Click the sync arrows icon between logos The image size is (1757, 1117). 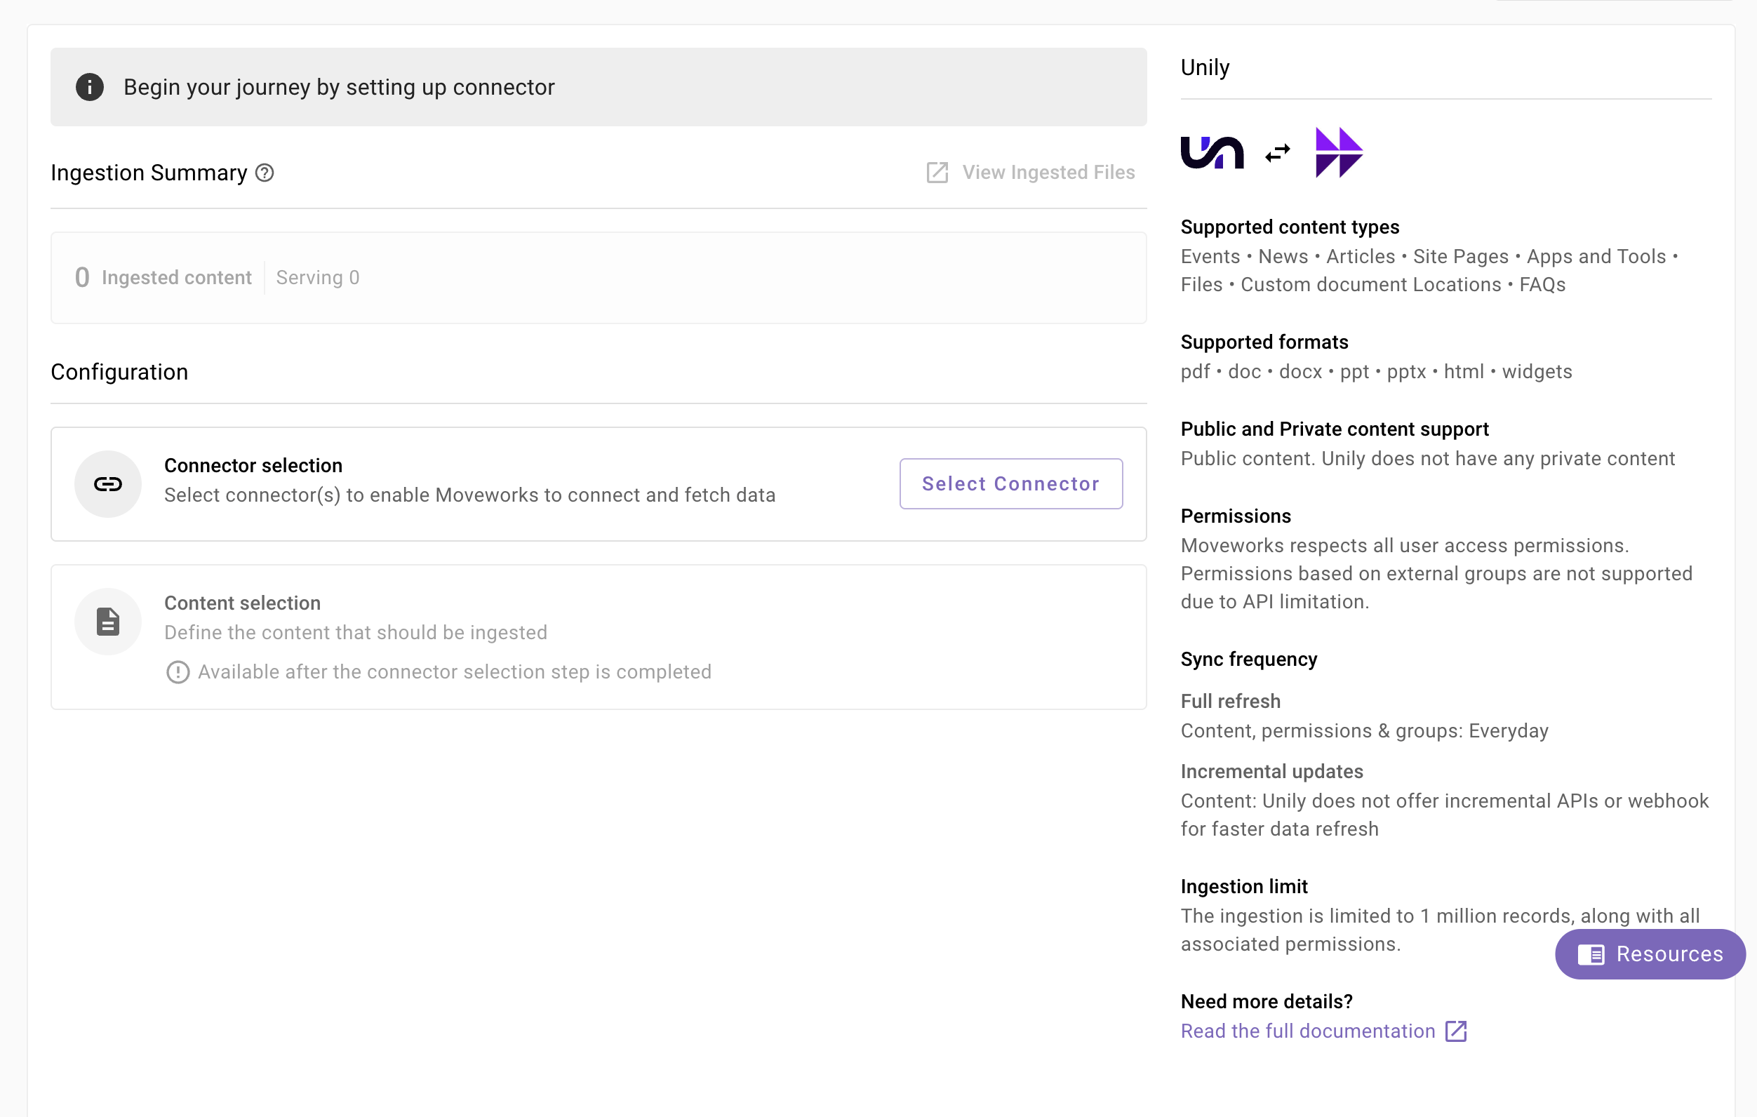[1278, 153]
